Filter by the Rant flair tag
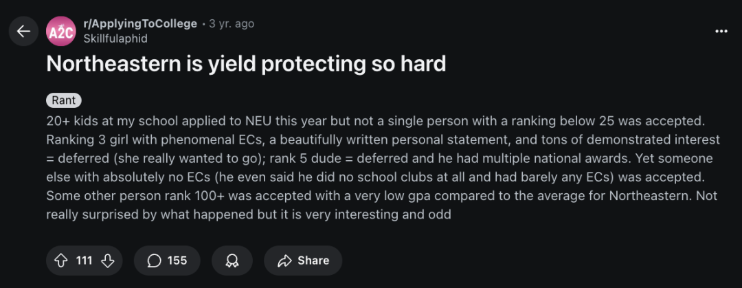Viewport: 742px width, 288px height. (x=64, y=100)
